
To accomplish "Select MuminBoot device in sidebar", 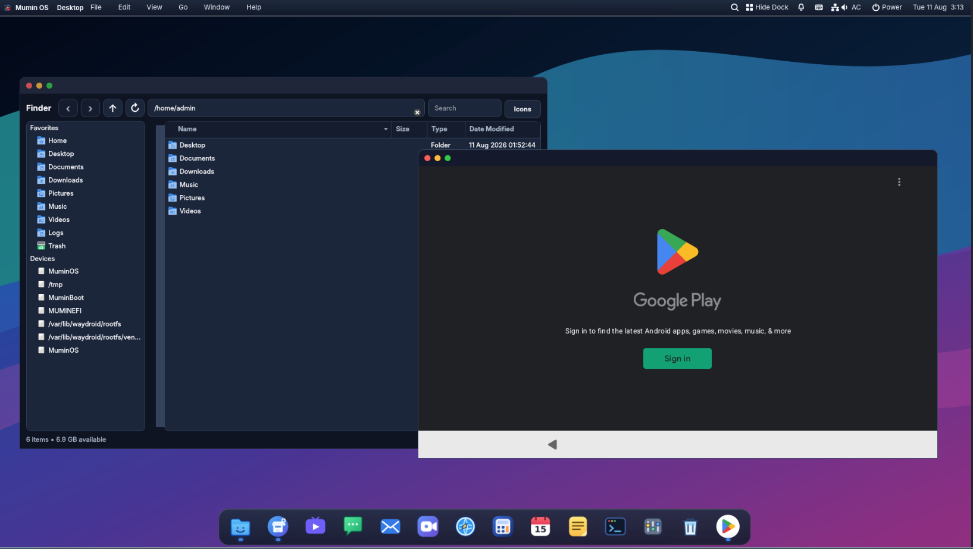I will click(65, 298).
